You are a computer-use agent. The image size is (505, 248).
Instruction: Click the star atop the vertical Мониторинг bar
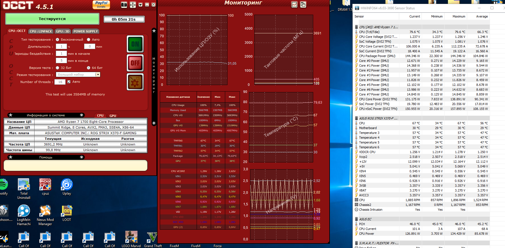(x=154, y=31)
